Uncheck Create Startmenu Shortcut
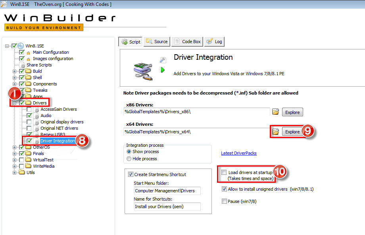The width and height of the screenshot is (365, 235). pyautogui.click(x=131, y=174)
